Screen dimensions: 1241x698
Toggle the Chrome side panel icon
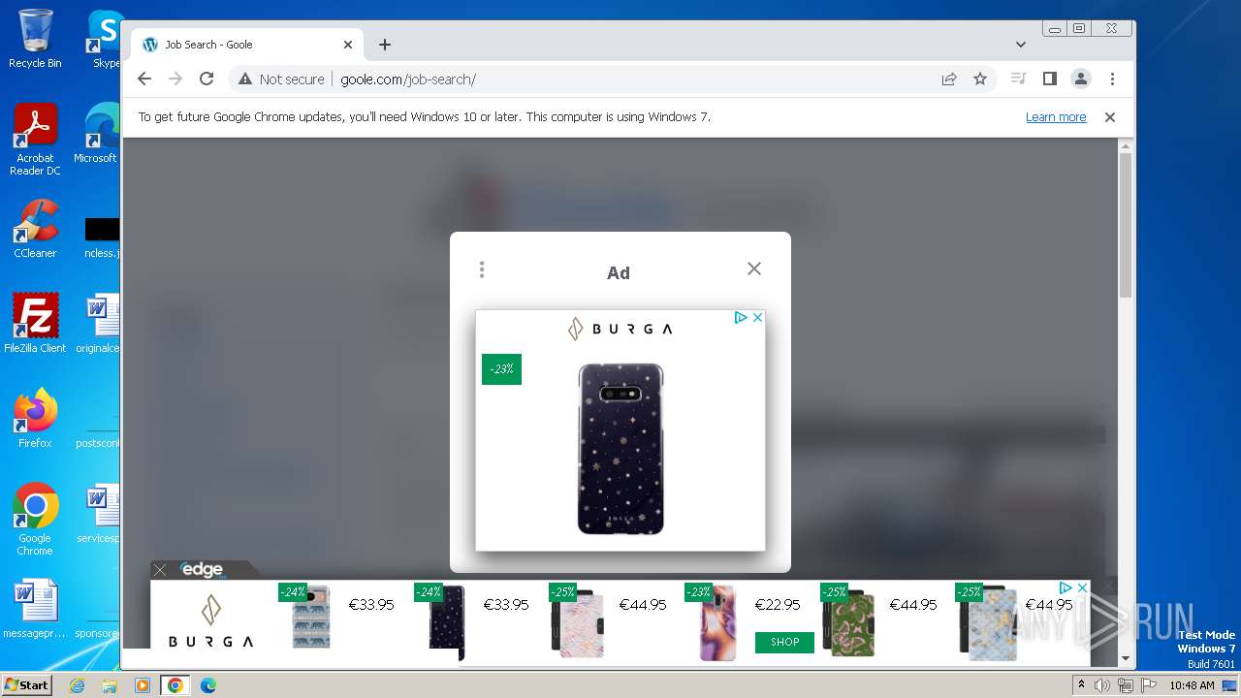pyautogui.click(x=1049, y=79)
